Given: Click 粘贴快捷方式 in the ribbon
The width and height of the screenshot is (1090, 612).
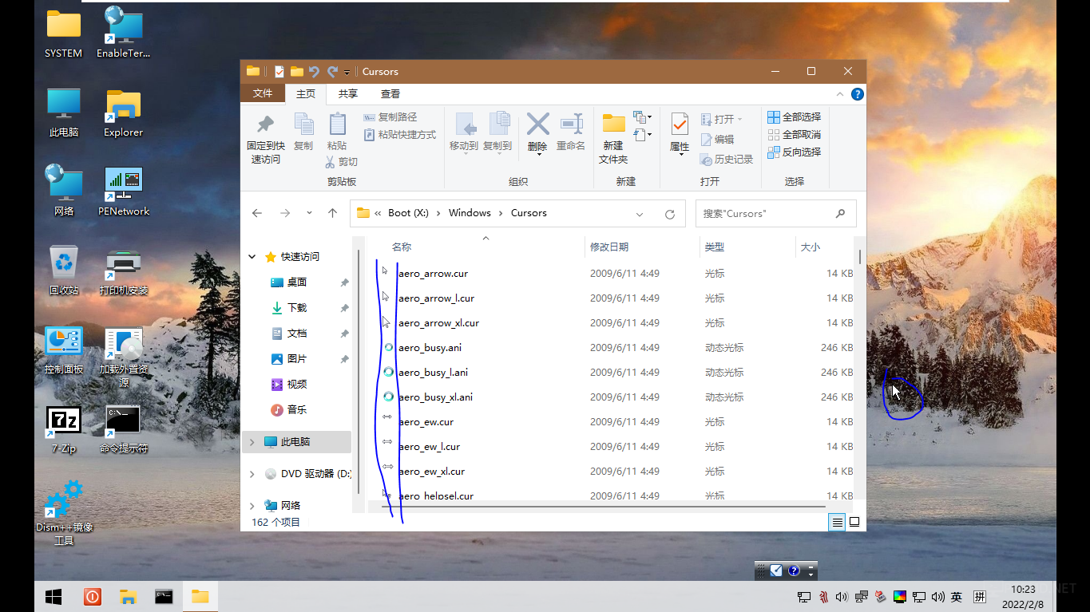Looking at the screenshot, I should (x=400, y=135).
